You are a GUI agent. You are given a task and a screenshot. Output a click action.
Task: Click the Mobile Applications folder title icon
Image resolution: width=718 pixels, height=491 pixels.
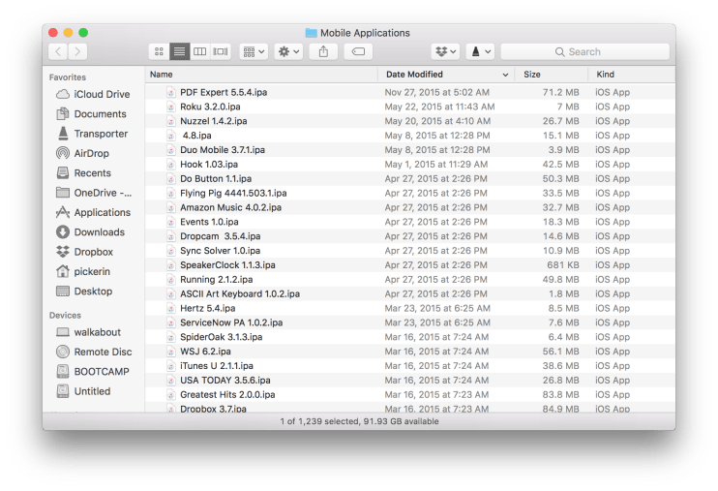[x=312, y=33]
